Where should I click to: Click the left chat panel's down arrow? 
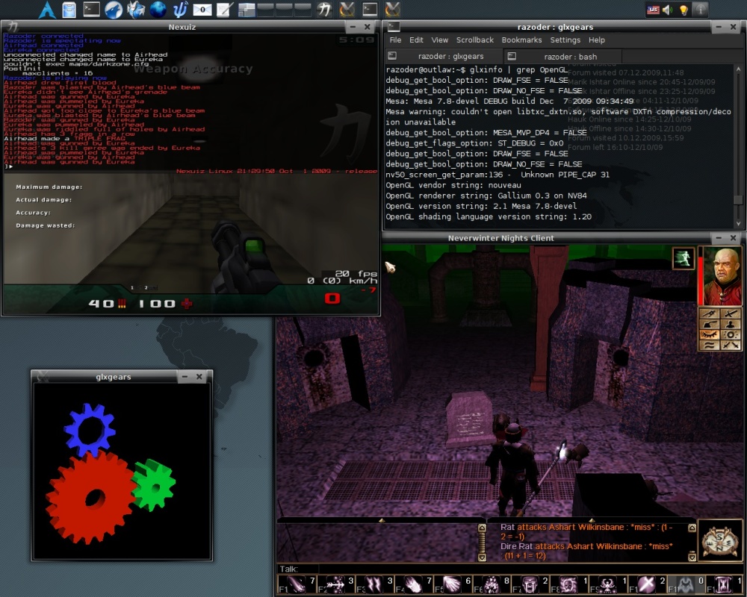(x=482, y=557)
